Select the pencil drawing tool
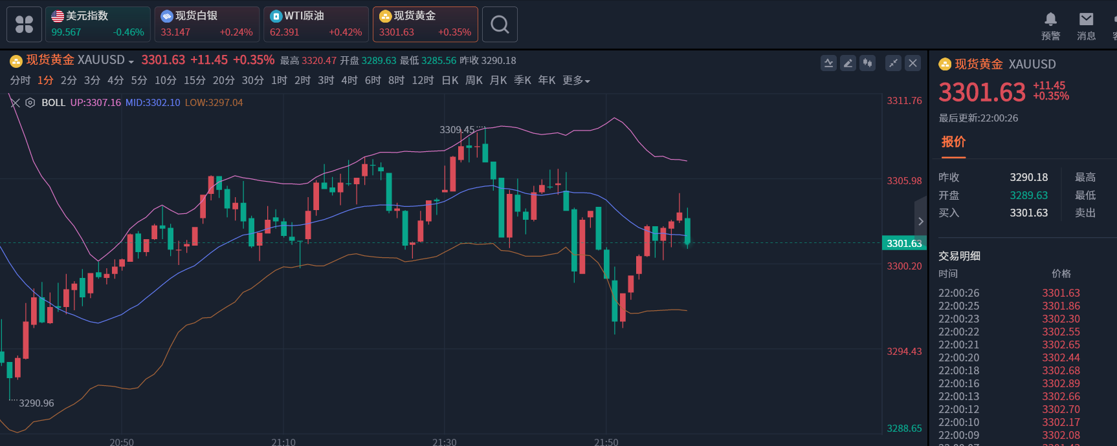This screenshot has height=446, width=1117. click(x=848, y=63)
